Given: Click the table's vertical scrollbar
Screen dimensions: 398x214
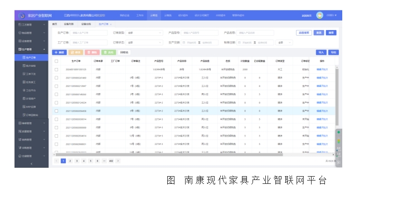Looking at the screenshot, I should pos(337,96).
